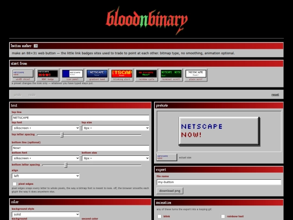Enable the rainbow text checkbox
The height and width of the screenshot is (220, 293).
point(223,216)
